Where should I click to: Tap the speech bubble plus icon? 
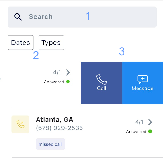[143, 79]
